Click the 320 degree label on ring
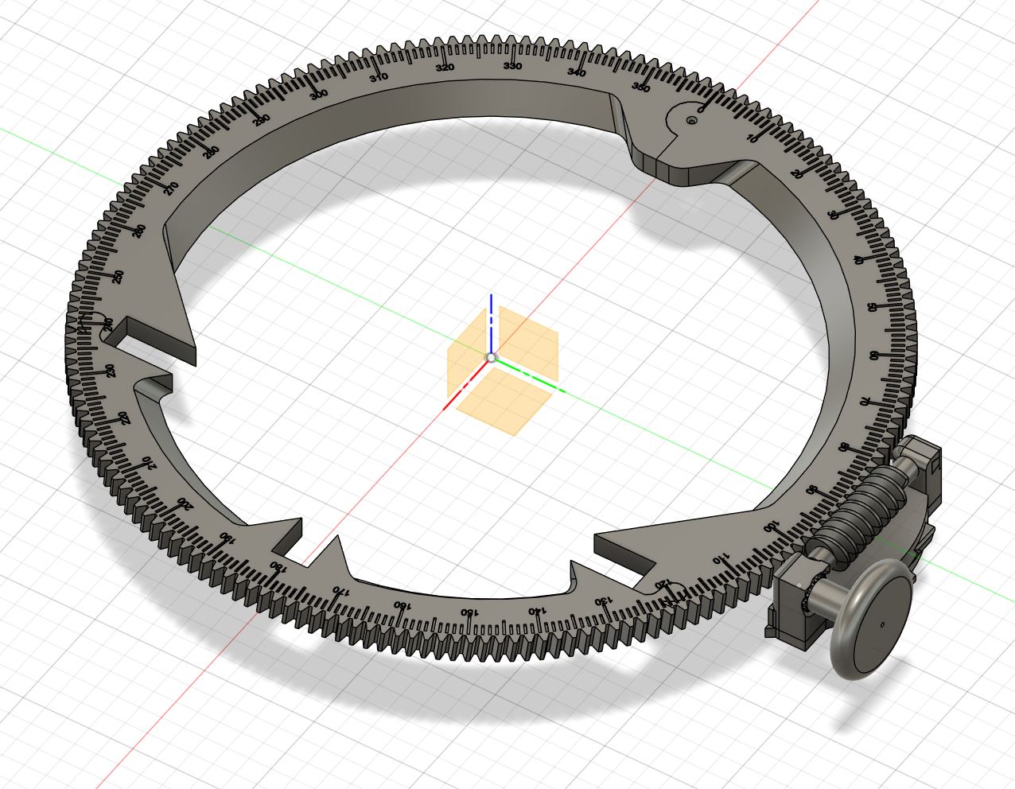1015x789 pixels. coord(445,68)
